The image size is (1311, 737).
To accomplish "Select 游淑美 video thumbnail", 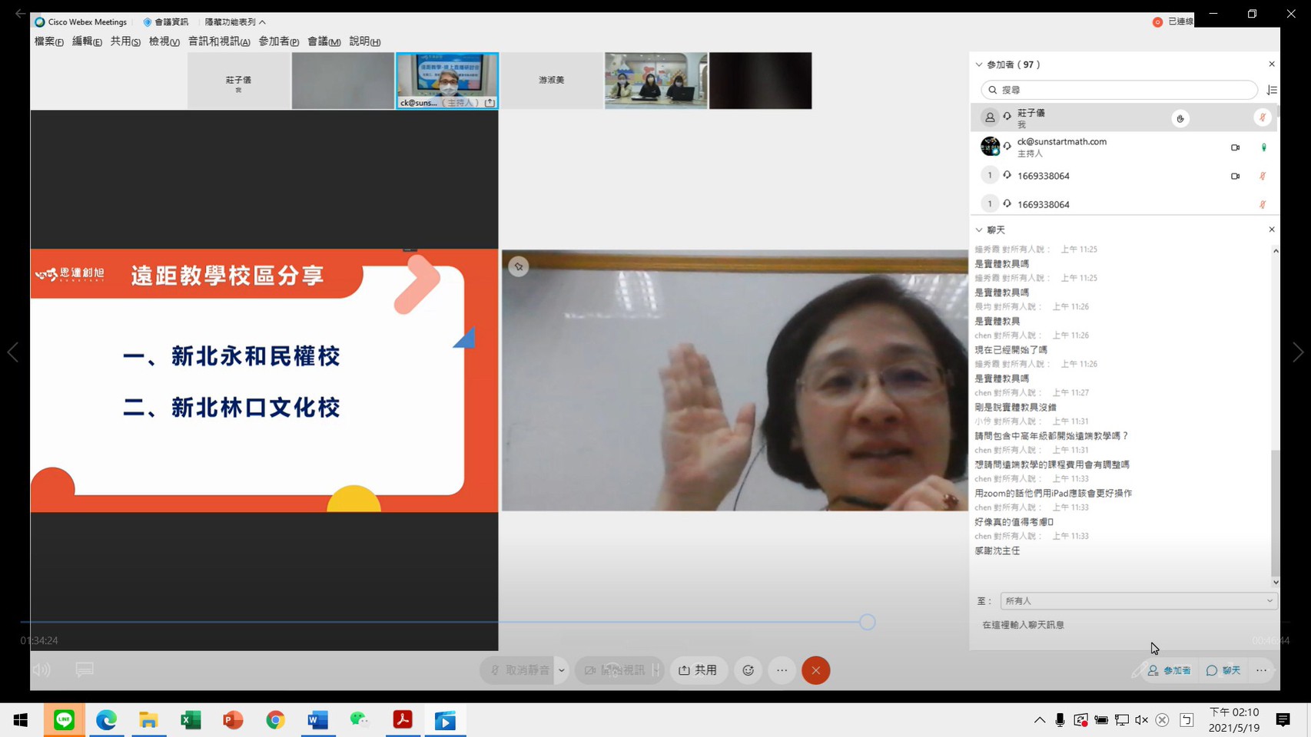I will click(x=552, y=81).
